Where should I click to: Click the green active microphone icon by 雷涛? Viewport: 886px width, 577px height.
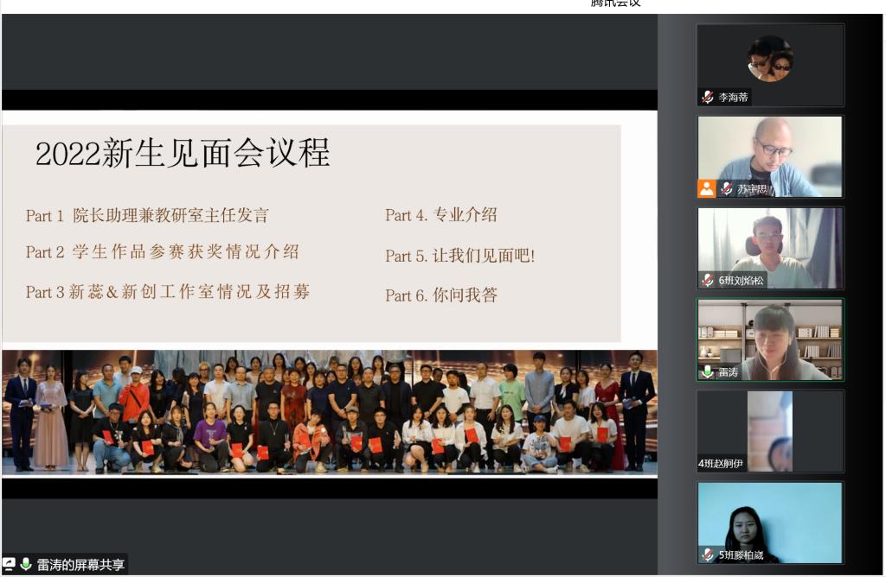[x=708, y=372]
